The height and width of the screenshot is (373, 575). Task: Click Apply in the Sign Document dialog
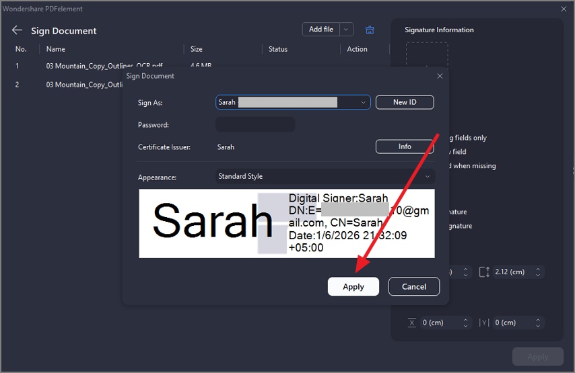pyautogui.click(x=353, y=286)
